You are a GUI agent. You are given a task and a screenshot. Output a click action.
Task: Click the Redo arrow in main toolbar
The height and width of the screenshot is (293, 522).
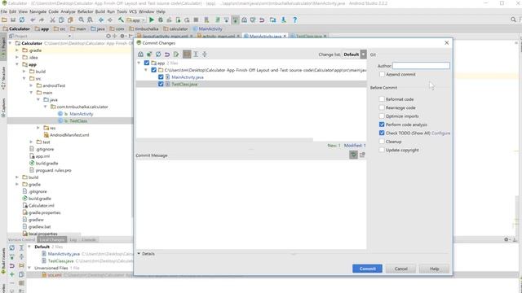point(42,20)
